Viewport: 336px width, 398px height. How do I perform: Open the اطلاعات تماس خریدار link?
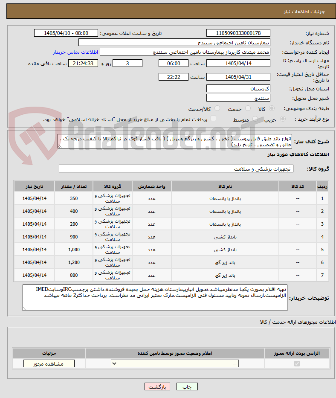coord(75,52)
